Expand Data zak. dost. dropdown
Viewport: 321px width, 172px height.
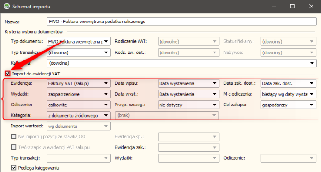tap(289, 83)
